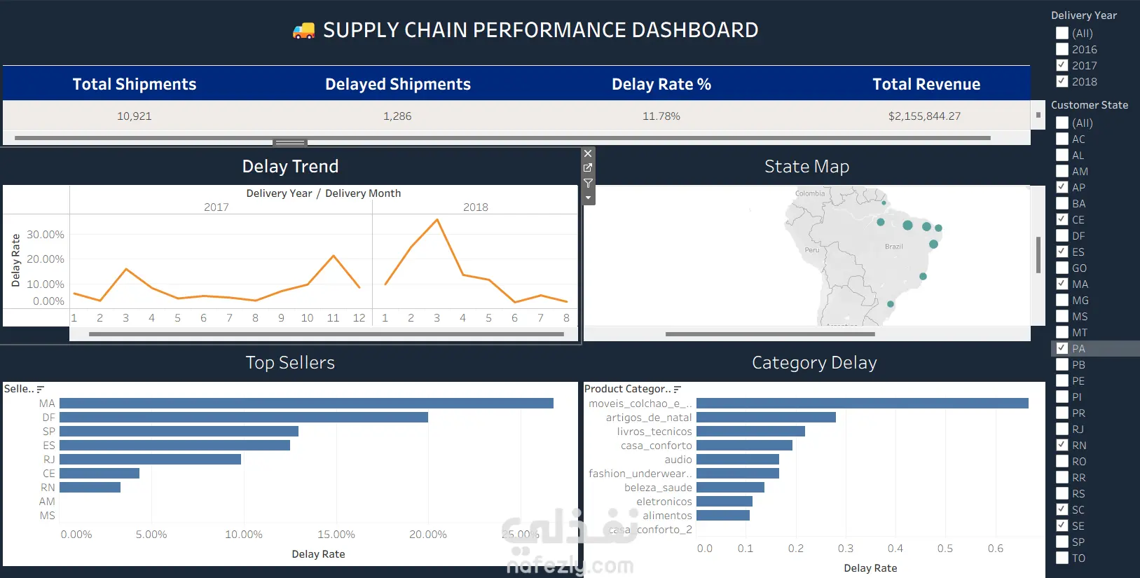Image resolution: width=1140 pixels, height=578 pixels.
Task: Click the MA bar in Top Sellers
Action: tap(306, 404)
